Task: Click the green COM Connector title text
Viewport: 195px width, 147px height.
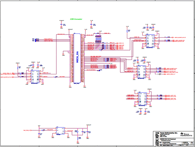Action: pyautogui.click(x=76, y=19)
